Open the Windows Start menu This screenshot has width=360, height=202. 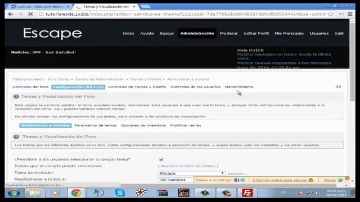[x=13, y=193]
